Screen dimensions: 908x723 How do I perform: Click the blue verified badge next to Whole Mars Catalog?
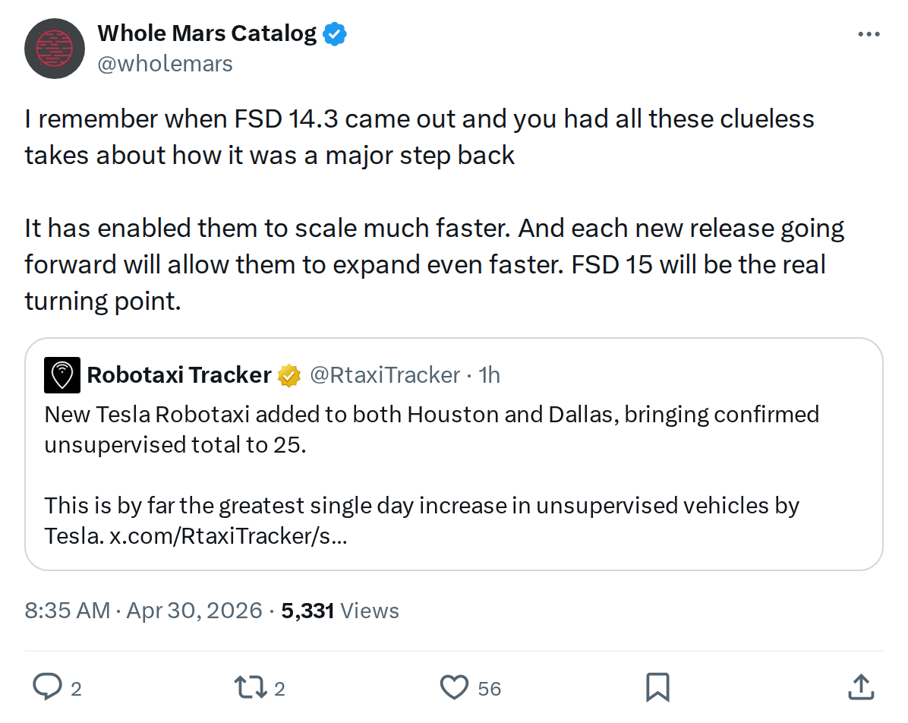[x=334, y=33]
